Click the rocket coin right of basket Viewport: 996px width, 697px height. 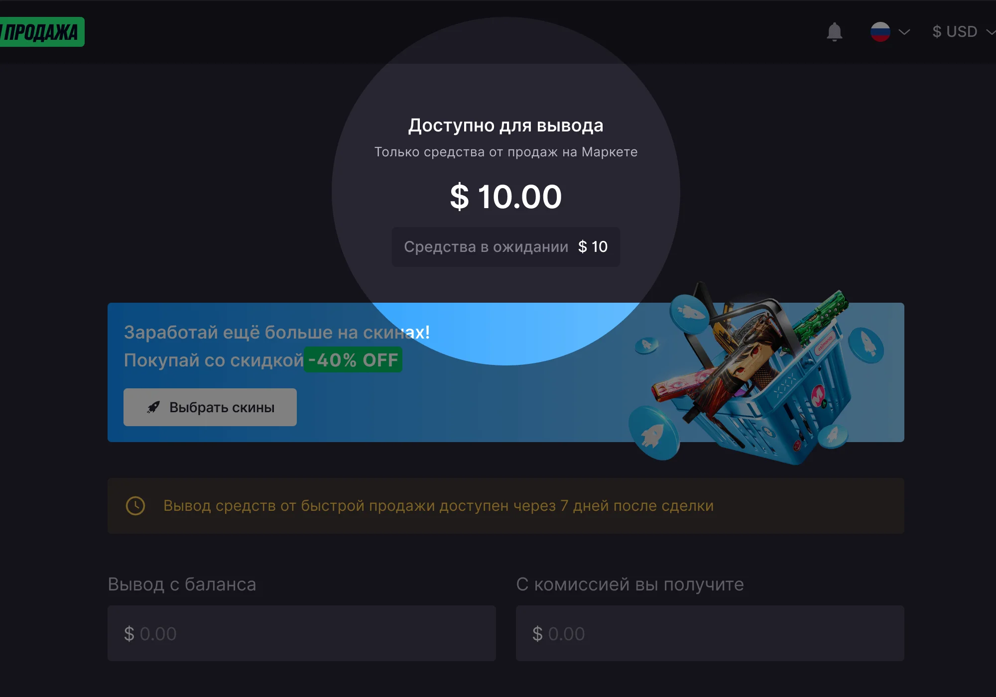[866, 345]
